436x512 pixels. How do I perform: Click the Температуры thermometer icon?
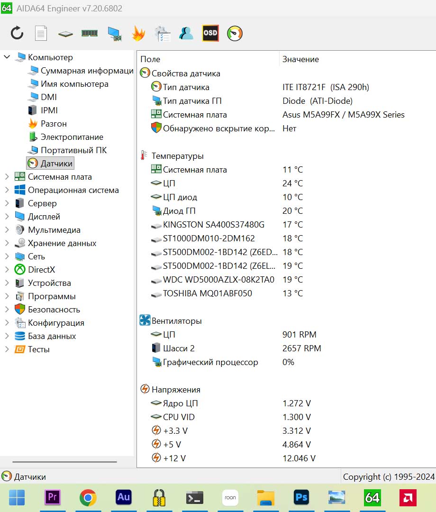[x=144, y=155]
